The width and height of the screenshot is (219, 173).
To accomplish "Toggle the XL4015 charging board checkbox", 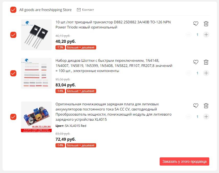I will [13, 117].
